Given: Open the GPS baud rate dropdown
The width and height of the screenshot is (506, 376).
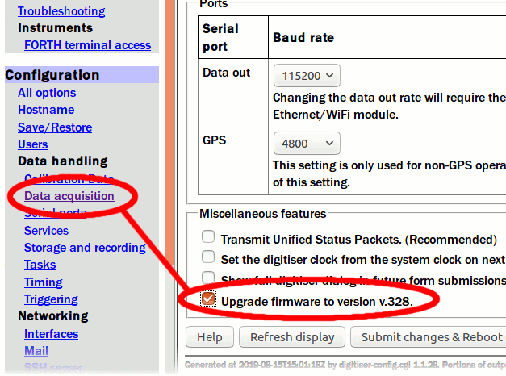Looking at the screenshot, I should [x=307, y=144].
